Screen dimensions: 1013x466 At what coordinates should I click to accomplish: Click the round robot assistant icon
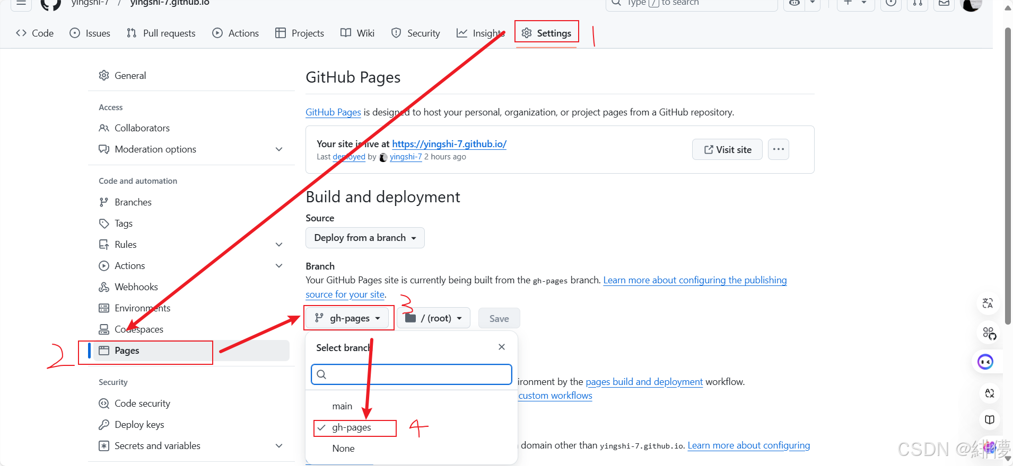pyautogui.click(x=985, y=362)
